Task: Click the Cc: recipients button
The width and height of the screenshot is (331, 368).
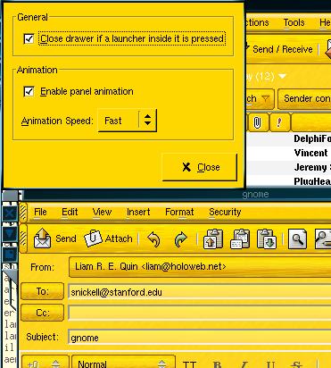Action: click(43, 313)
